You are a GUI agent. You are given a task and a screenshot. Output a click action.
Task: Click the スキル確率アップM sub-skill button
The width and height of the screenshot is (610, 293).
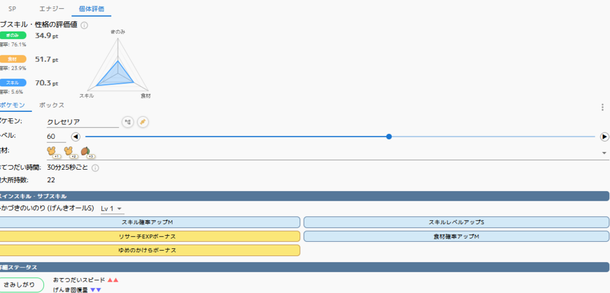(x=149, y=222)
